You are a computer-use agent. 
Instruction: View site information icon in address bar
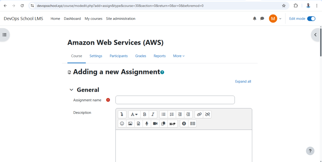32,6
